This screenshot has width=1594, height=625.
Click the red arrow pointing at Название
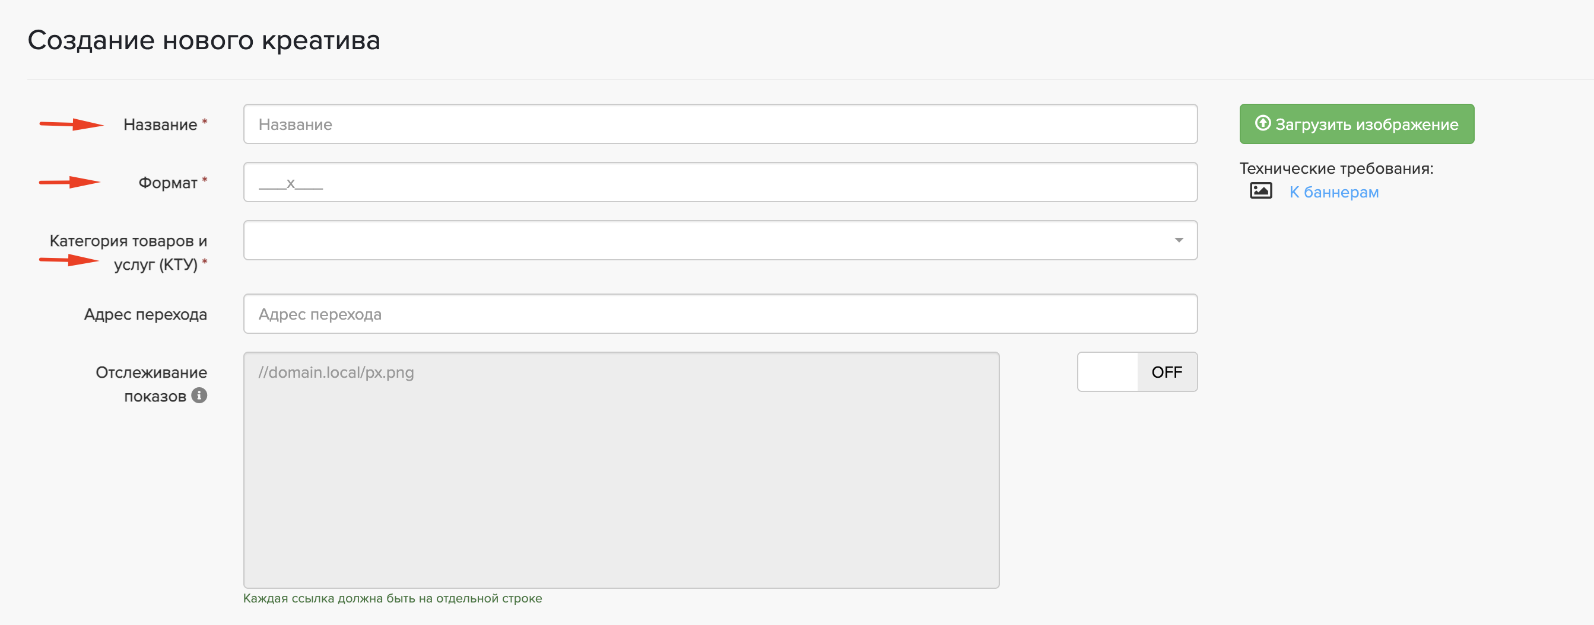pos(71,125)
